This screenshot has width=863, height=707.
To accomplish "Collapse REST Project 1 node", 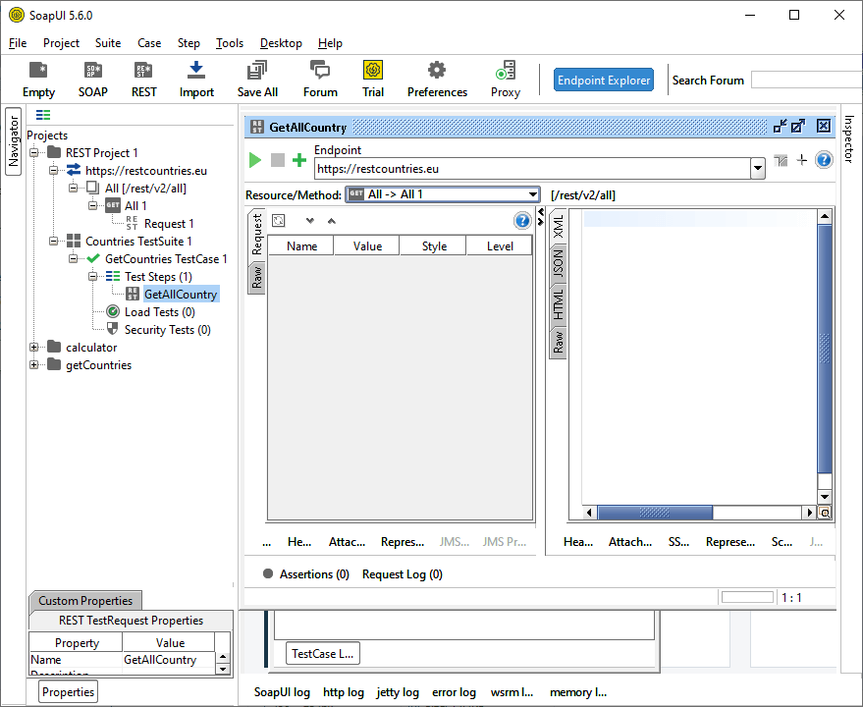I will [34, 152].
